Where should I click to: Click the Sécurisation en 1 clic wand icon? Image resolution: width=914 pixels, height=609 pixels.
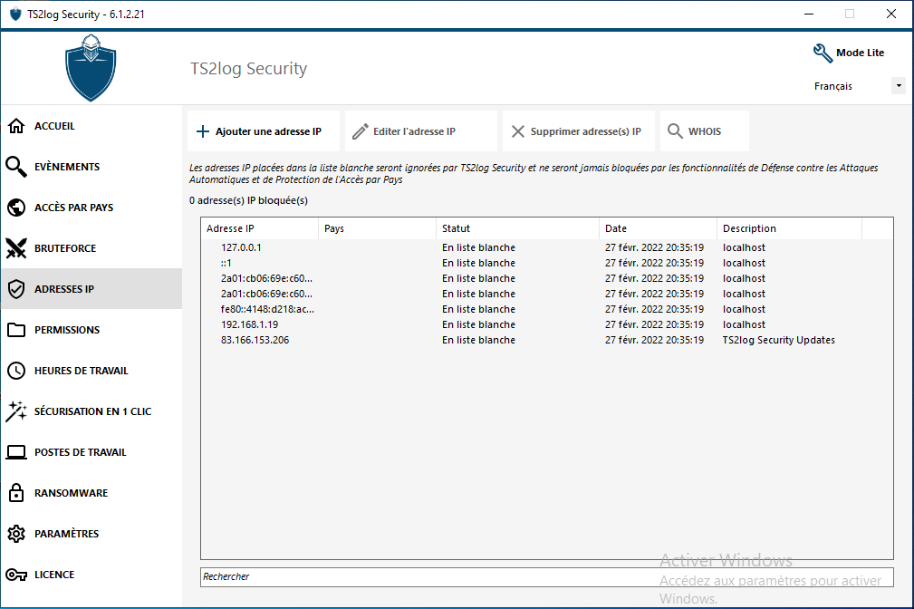coord(16,411)
